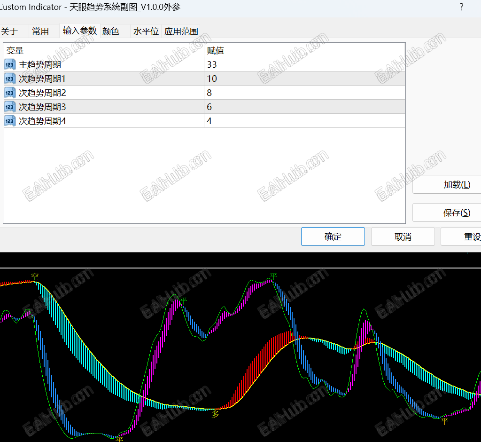The height and width of the screenshot is (442, 481).
Task: Click the 保存(S) button
Action: pyautogui.click(x=457, y=213)
